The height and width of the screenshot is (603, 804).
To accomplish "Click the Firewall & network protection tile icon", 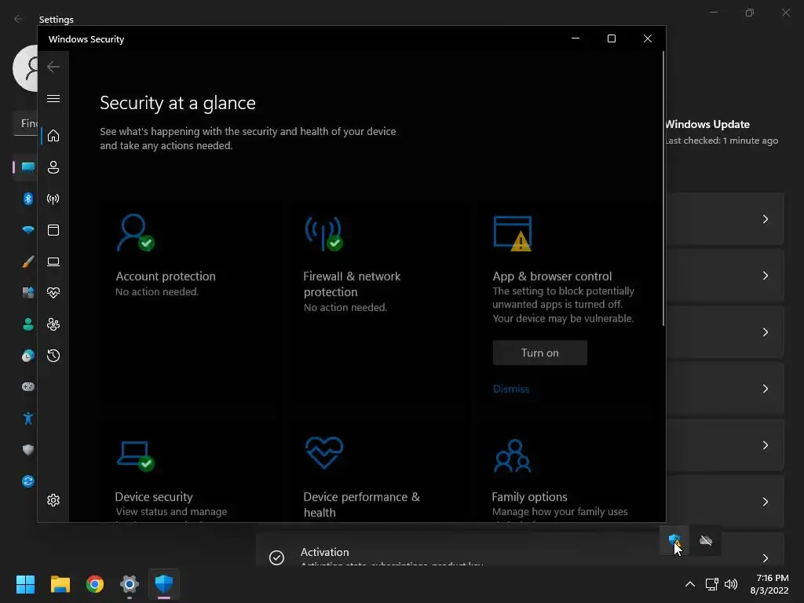I will click(323, 233).
